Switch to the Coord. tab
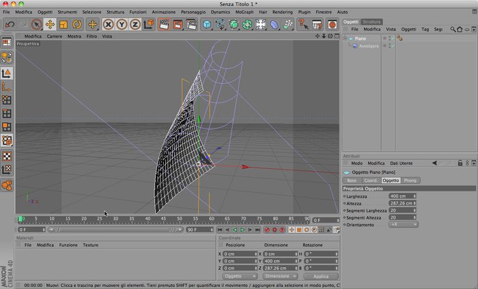The image size is (478, 289). [370, 180]
